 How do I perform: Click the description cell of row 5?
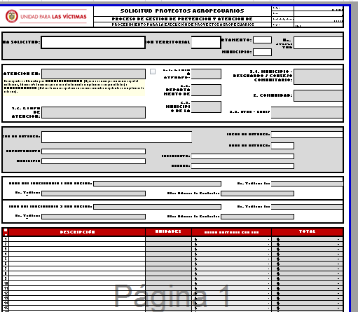77,259
